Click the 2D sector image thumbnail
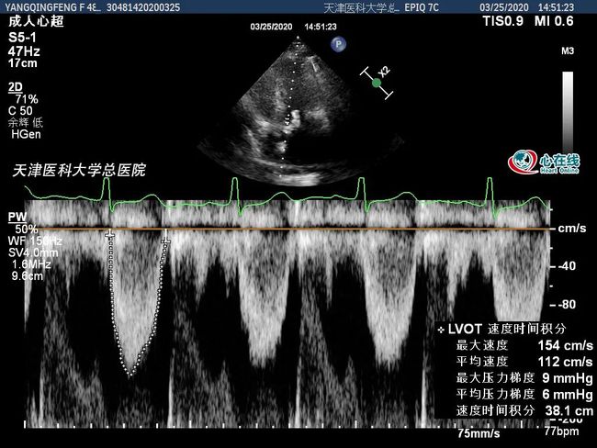This screenshot has width=597, height=448. pos(298,110)
